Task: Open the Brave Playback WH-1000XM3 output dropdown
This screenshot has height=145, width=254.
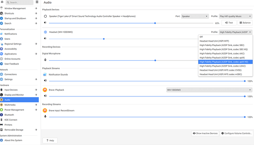Action: click(x=209, y=90)
